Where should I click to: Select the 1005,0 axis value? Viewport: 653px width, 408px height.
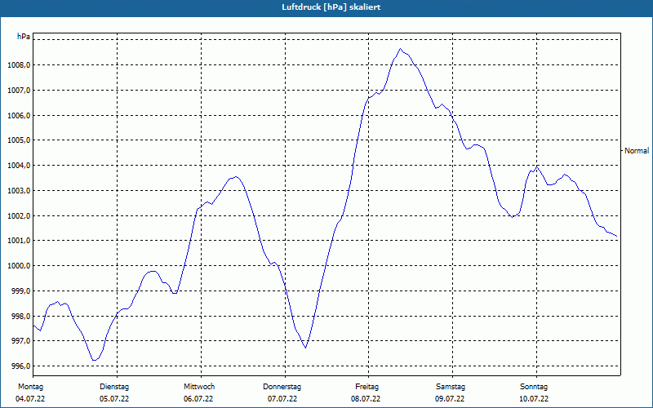pos(18,140)
